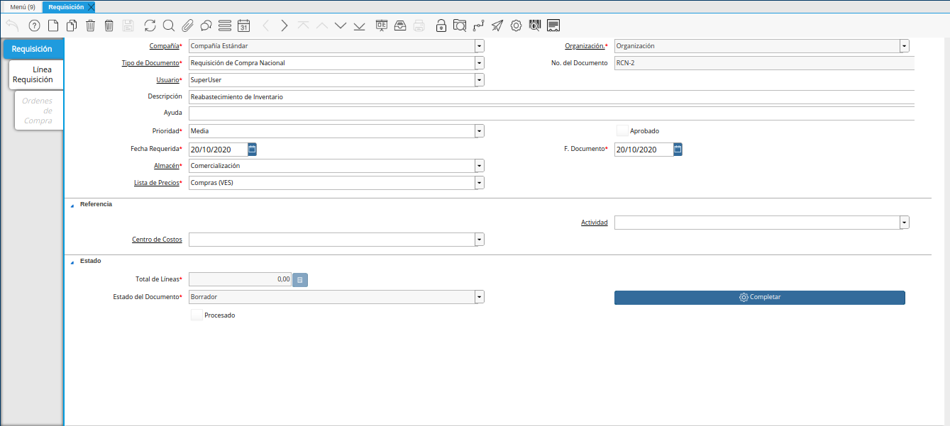This screenshot has width=950, height=426.
Task: Create a new record with blank page icon
Action: click(x=53, y=26)
